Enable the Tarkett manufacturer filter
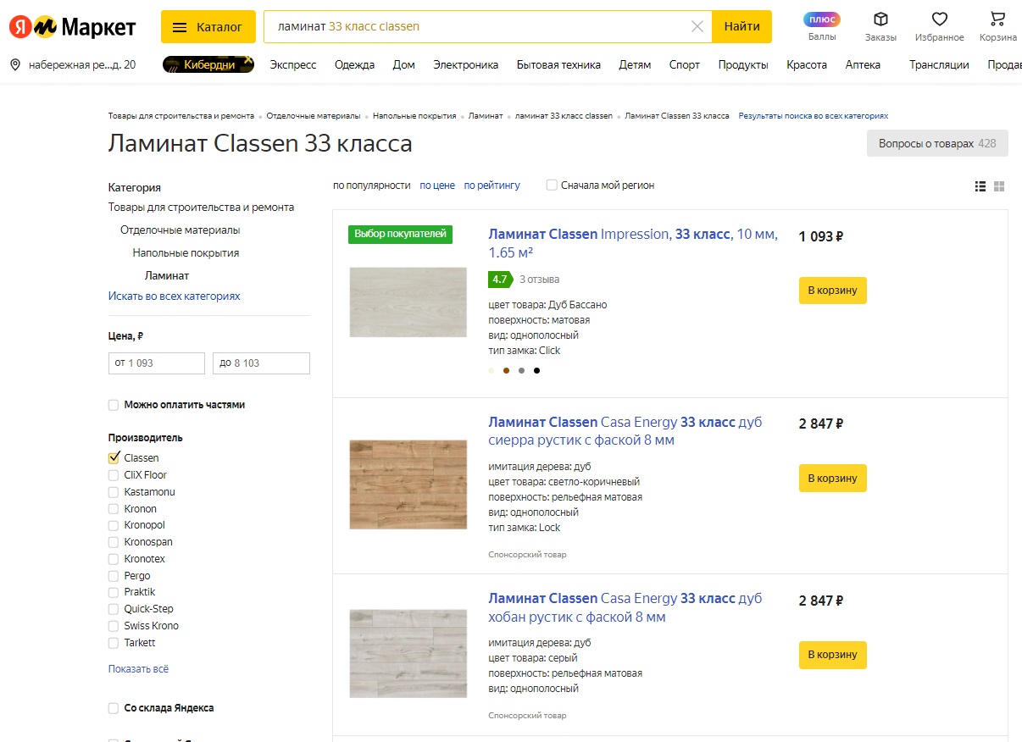The height and width of the screenshot is (742, 1022). coord(114,643)
